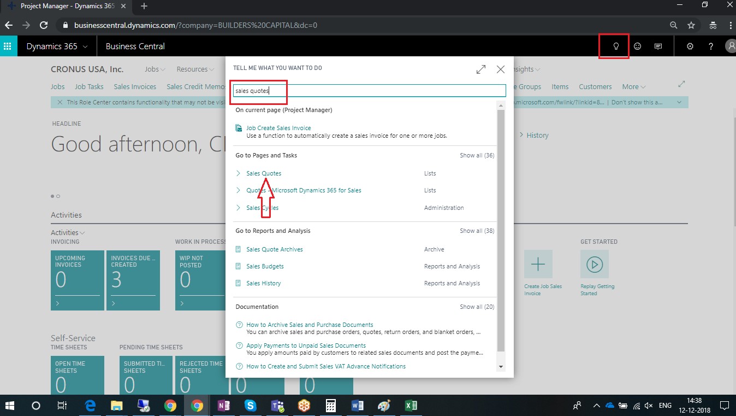This screenshot has width=736, height=416.
Task: Click help icon beside How to Archive Sales
Action: pos(239,325)
